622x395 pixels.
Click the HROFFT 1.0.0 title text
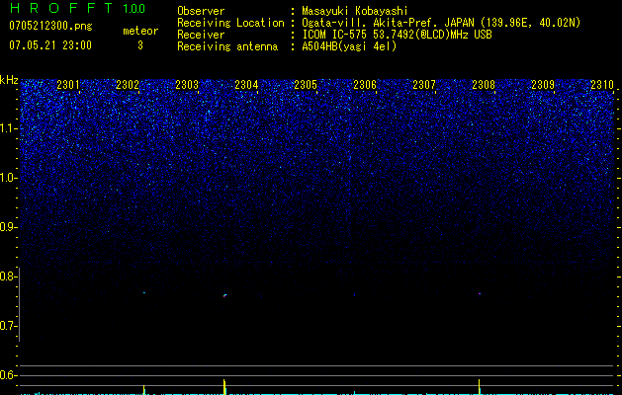pyautogui.click(x=77, y=8)
